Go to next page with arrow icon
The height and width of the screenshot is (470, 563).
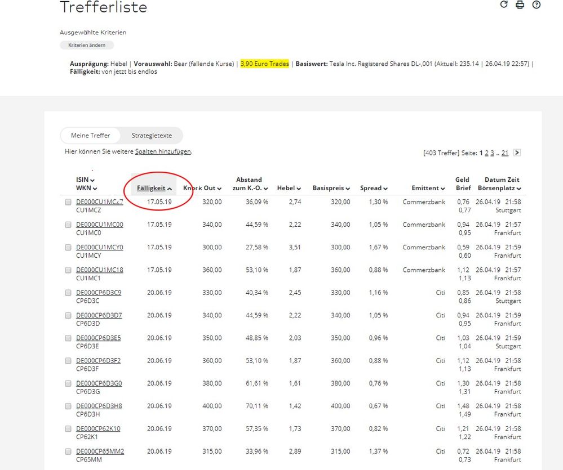517,153
